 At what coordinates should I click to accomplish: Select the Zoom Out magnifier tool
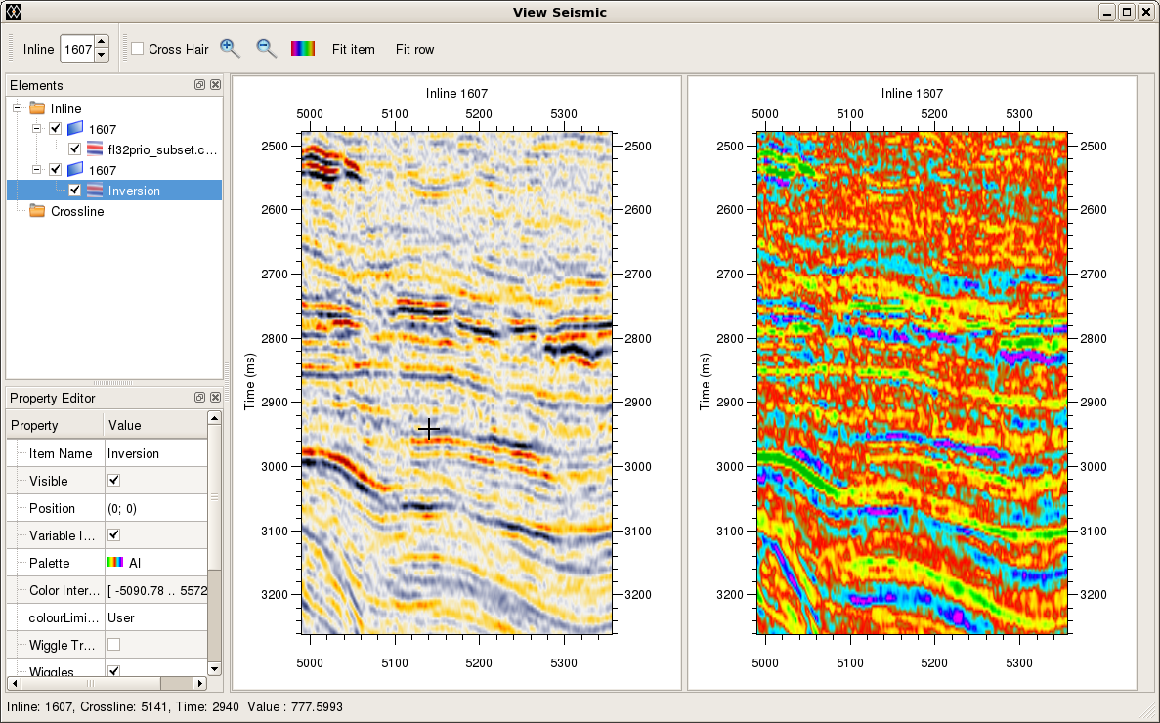266,48
